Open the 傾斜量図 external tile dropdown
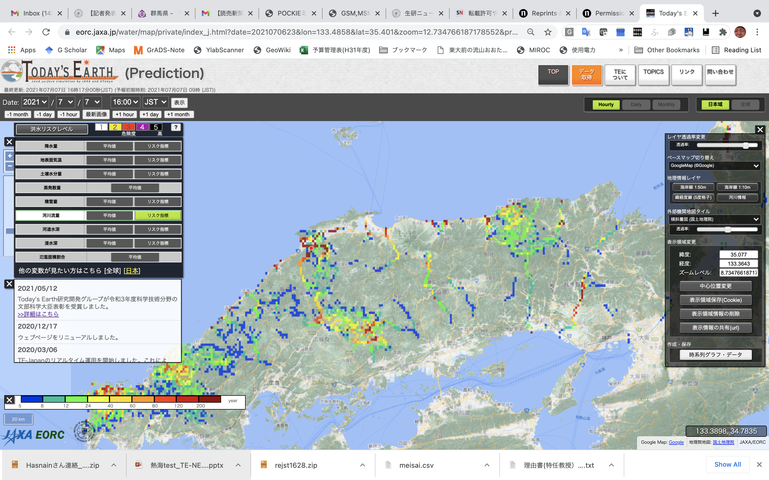This screenshot has height=480, width=769. pyautogui.click(x=714, y=219)
